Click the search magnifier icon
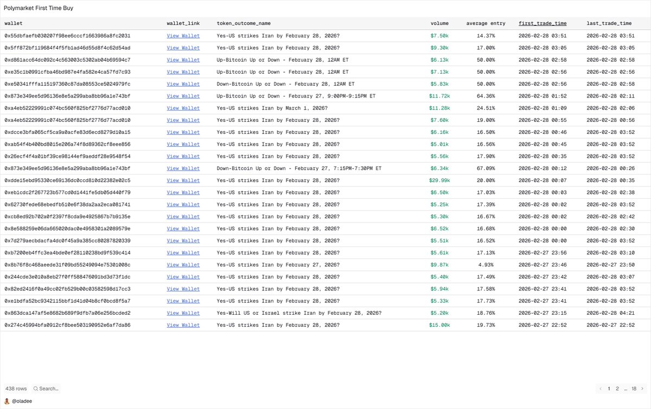 click(36, 388)
